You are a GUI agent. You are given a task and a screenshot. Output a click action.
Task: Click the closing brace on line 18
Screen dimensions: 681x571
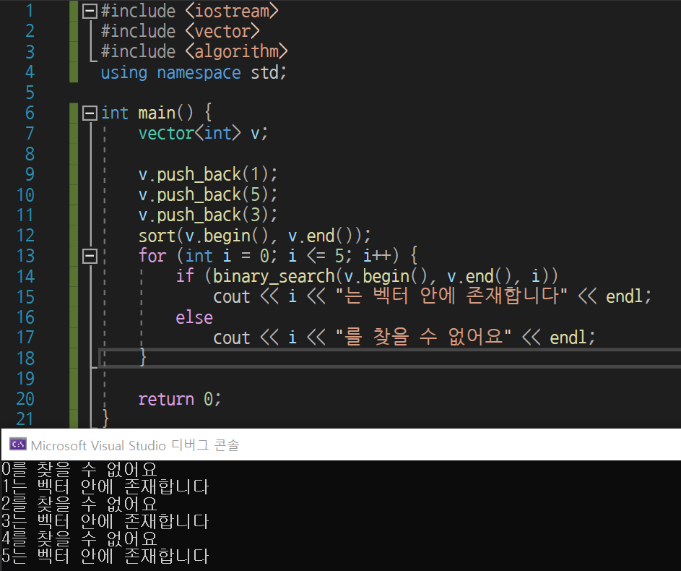(x=142, y=358)
